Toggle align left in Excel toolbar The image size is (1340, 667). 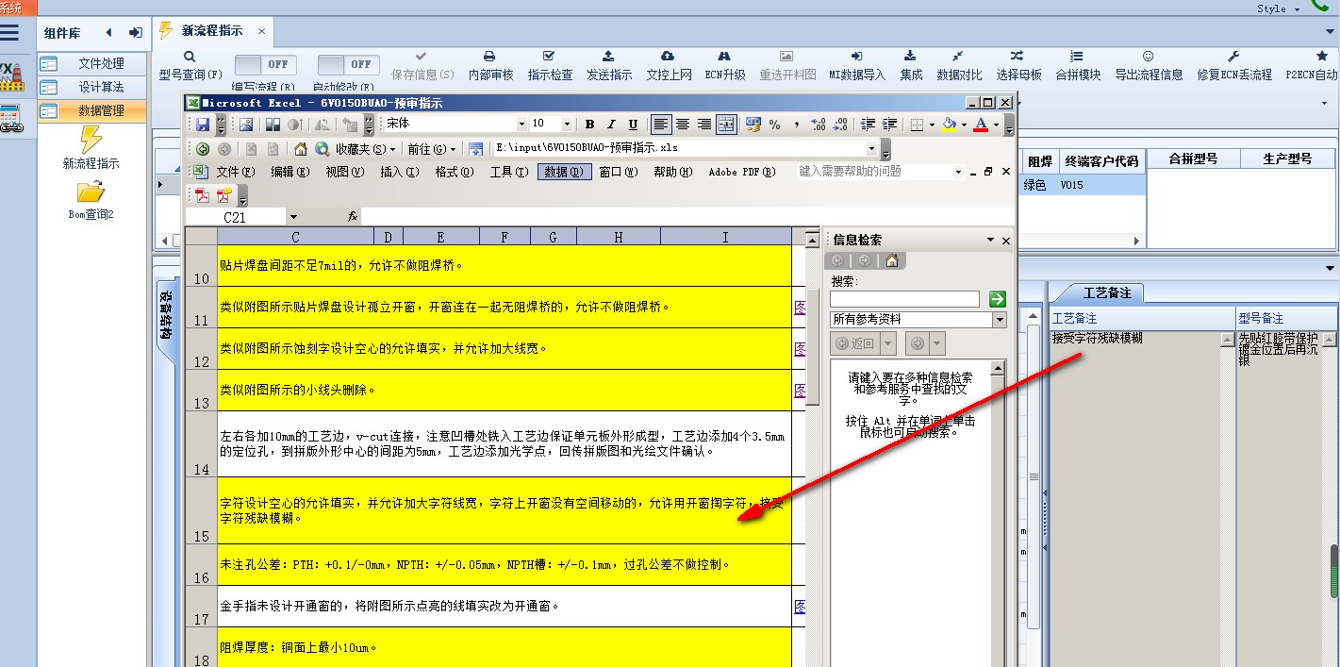pos(661,124)
